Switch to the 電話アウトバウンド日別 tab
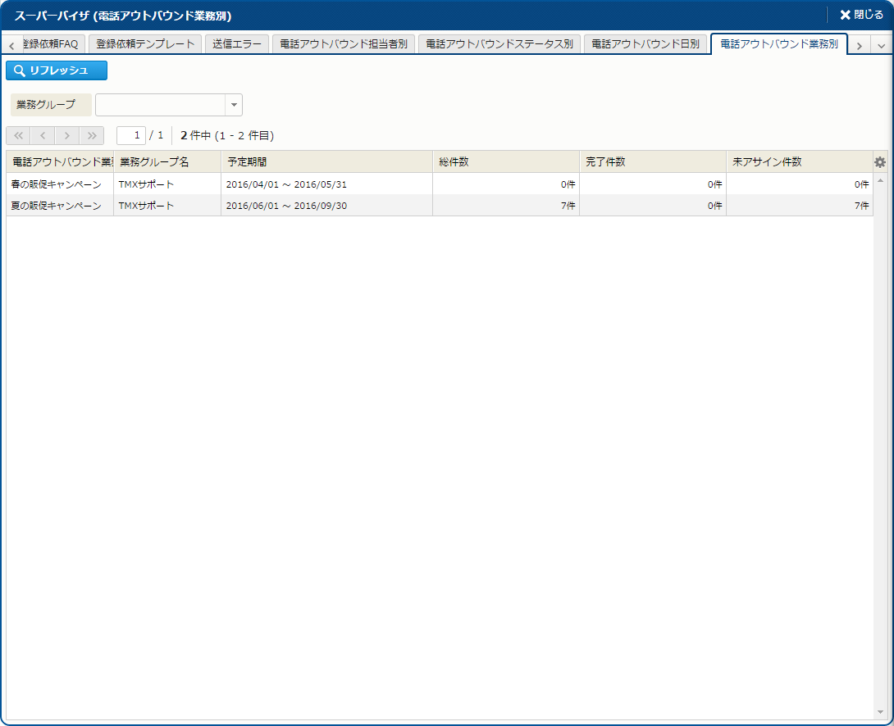The height and width of the screenshot is (726, 894). 645,44
